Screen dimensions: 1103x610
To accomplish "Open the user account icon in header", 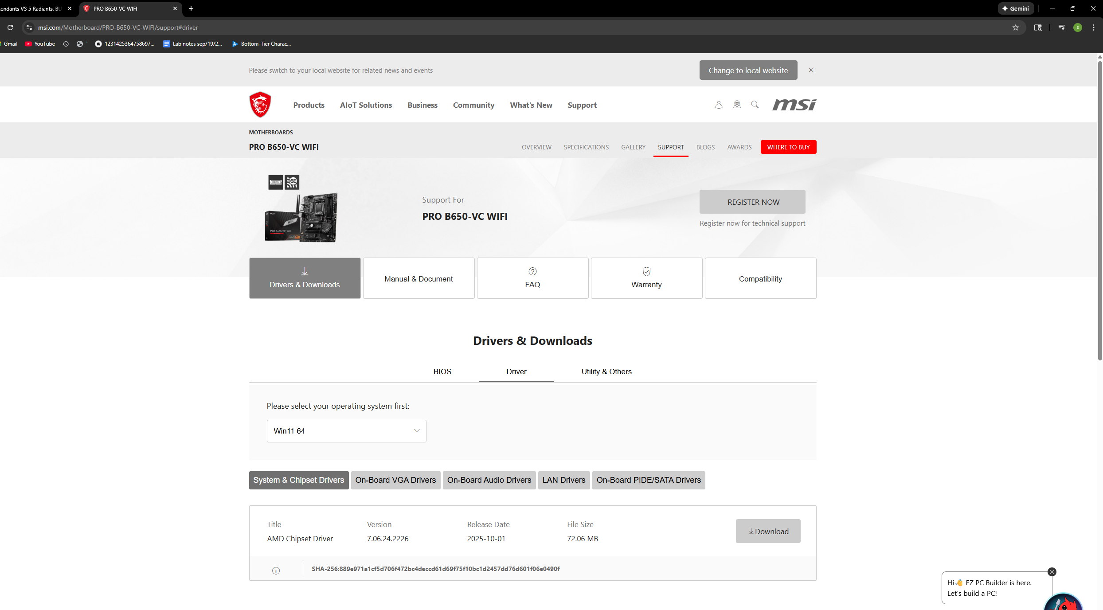I will [719, 105].
